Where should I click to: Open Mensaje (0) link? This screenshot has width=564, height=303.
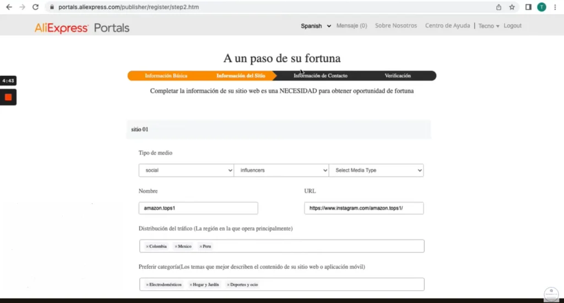coord(351,25)
